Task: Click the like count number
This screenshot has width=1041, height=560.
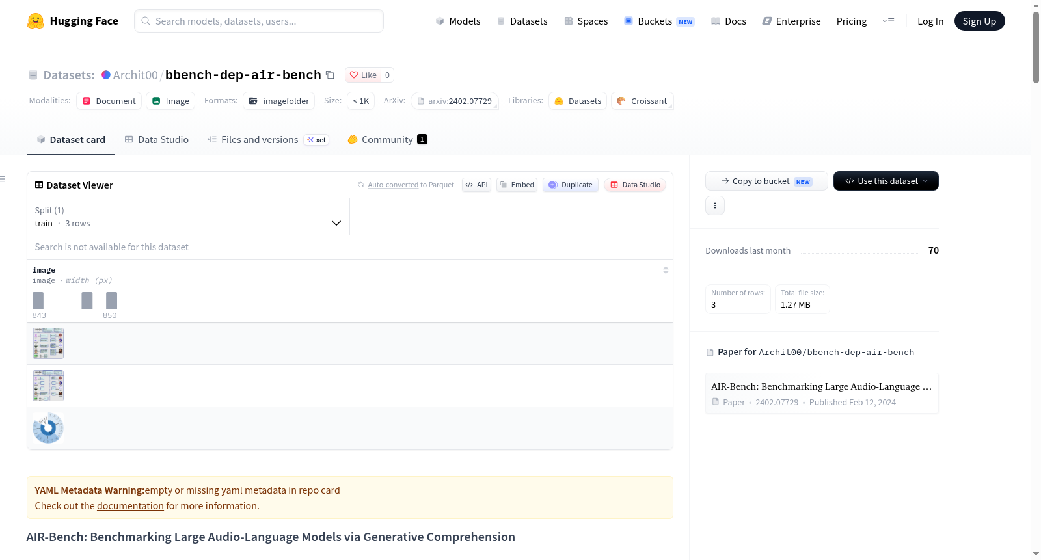Action: [387, 75]
